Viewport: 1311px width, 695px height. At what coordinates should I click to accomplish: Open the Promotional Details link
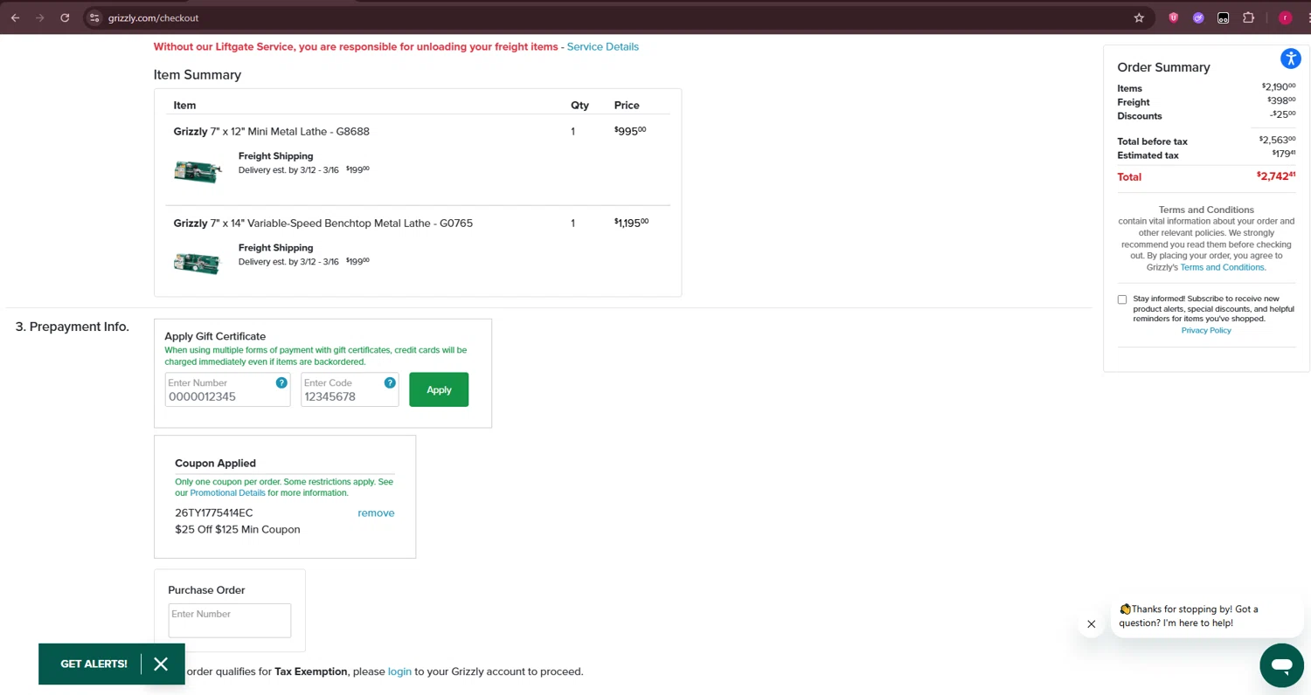pyautogui.click(x=227, y=492)
